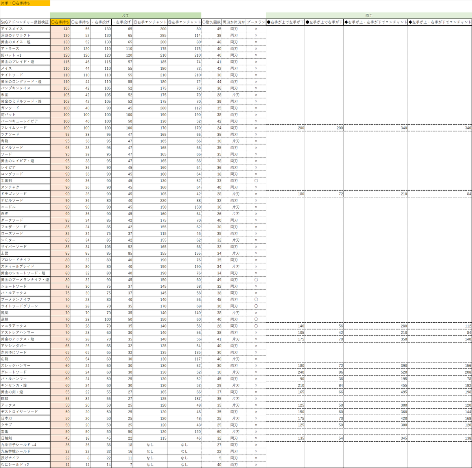Image resolution: width=472 pixels, height=468 pixels.
Task: Select the 'アイスメイス' weapon name cell
Action: coord(25,29)
